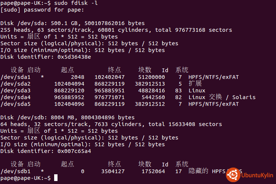Screen dimensions: 276x184
Task: Click the 'Linux 交换 / Solaris' system type
Action: point(222,97)
